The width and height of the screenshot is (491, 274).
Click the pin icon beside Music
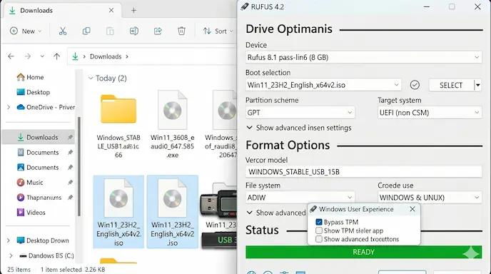[70, 182]
